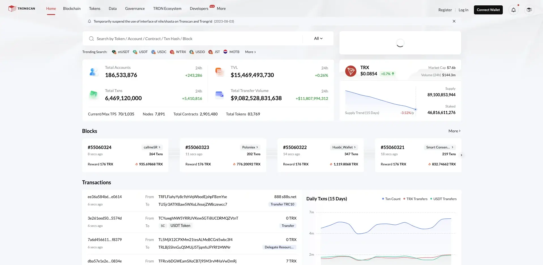This screenshot has width=543, height=265.
Task: Open the Developers menu
Action: 199,8
